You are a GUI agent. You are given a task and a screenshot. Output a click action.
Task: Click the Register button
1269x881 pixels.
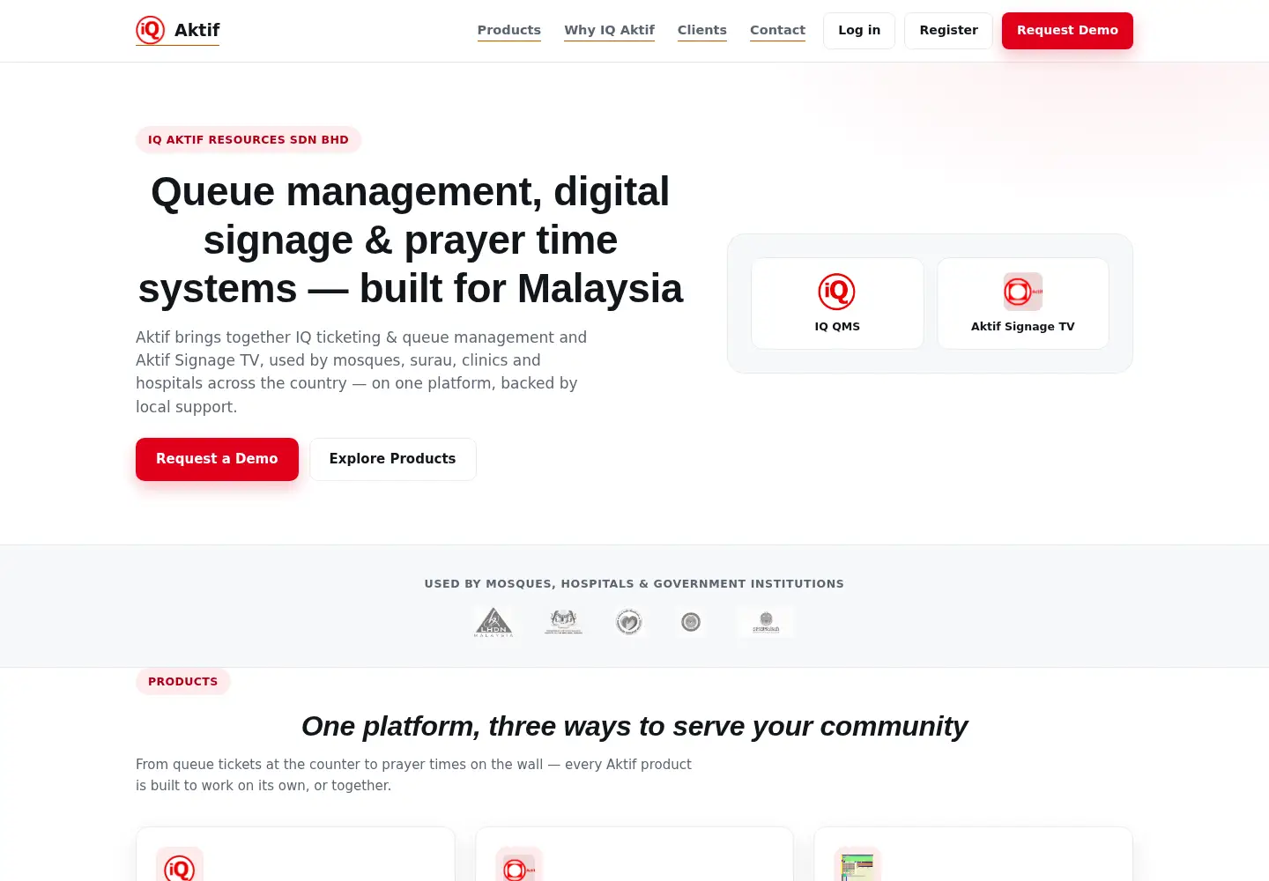tap(948, 31)
